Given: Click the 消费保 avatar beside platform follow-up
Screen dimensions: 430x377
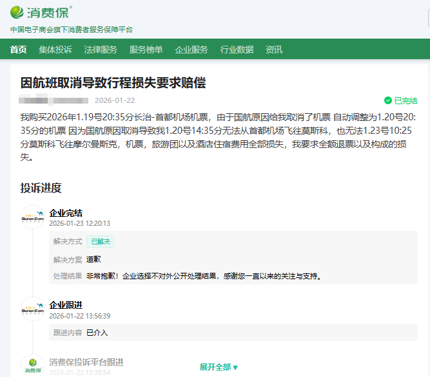Looking at the screenshot, I should (x=32, y=365).
